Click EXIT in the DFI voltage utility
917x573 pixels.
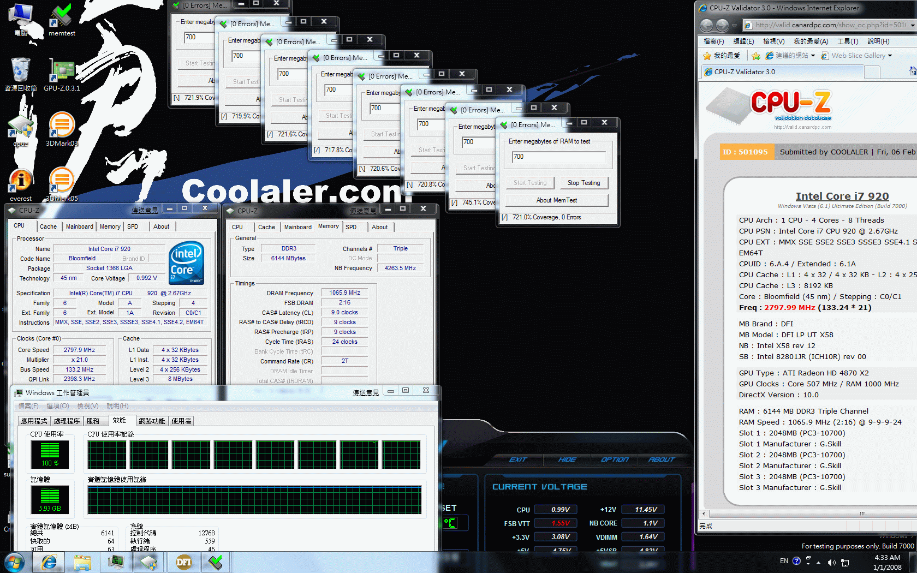pos(518,459)
